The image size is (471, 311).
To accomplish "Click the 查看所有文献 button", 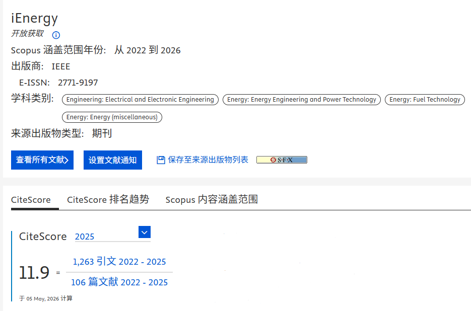I will 42,160.
